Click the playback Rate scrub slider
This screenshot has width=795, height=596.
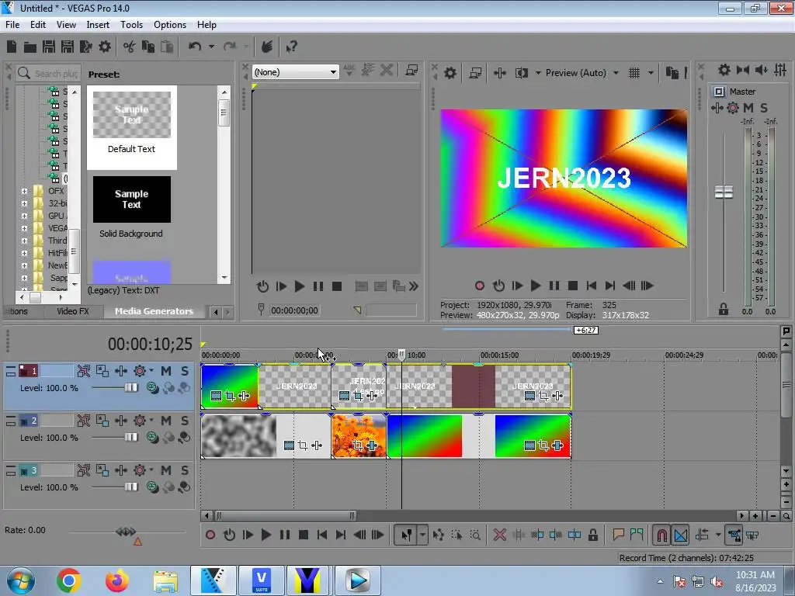(x=126, y=532)
